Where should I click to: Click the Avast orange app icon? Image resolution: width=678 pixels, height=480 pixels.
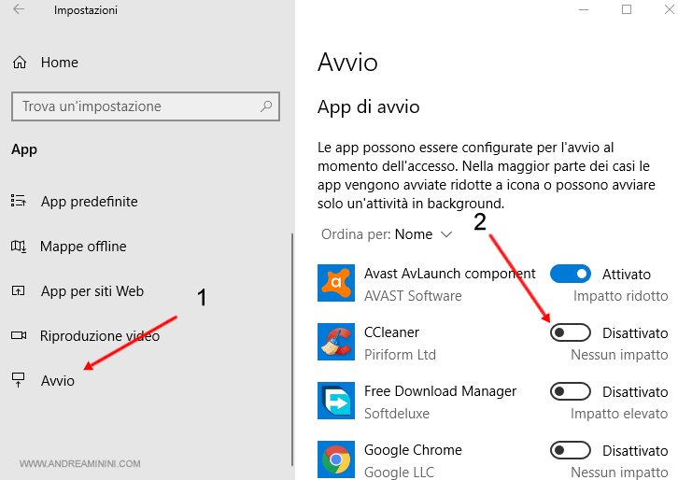click(336, 283)
